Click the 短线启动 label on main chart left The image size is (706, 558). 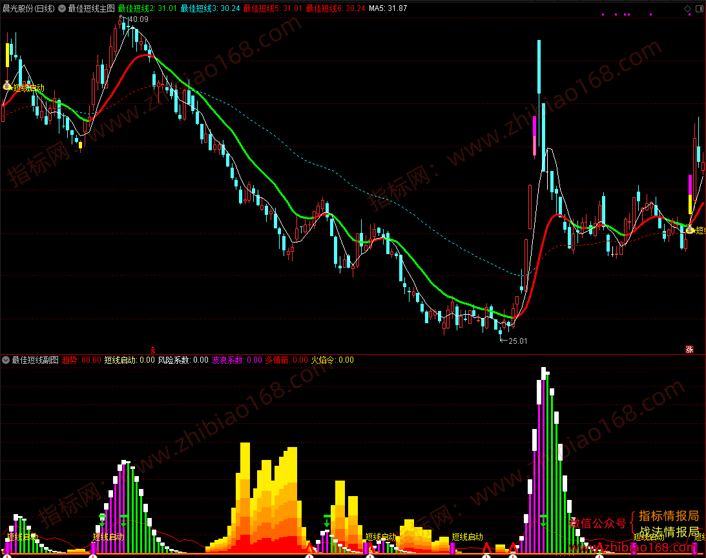click(29, 88)
